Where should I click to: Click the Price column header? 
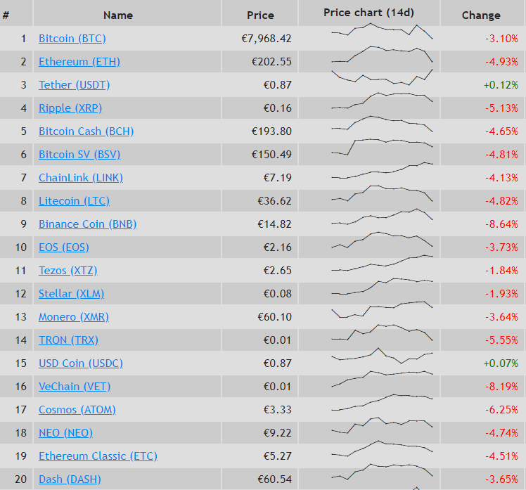point(260,15)
